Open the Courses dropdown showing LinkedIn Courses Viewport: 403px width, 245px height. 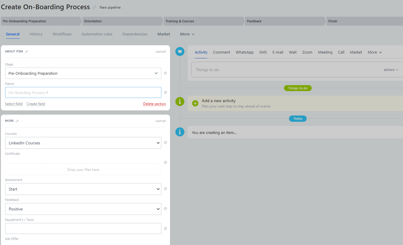83,143
